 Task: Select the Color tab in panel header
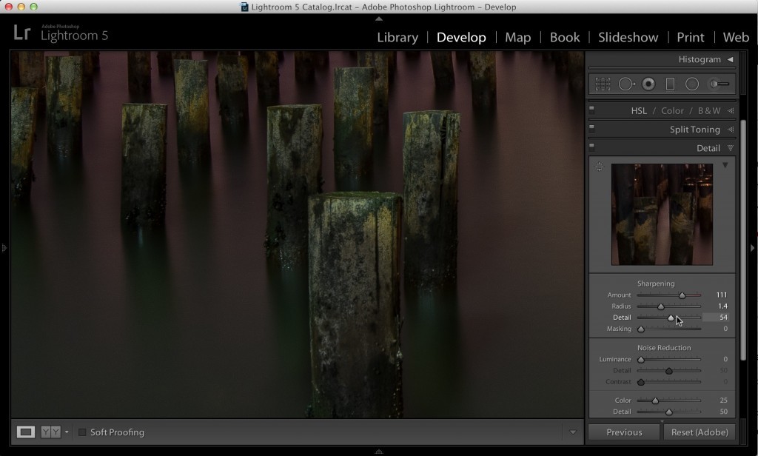[672, 111]
